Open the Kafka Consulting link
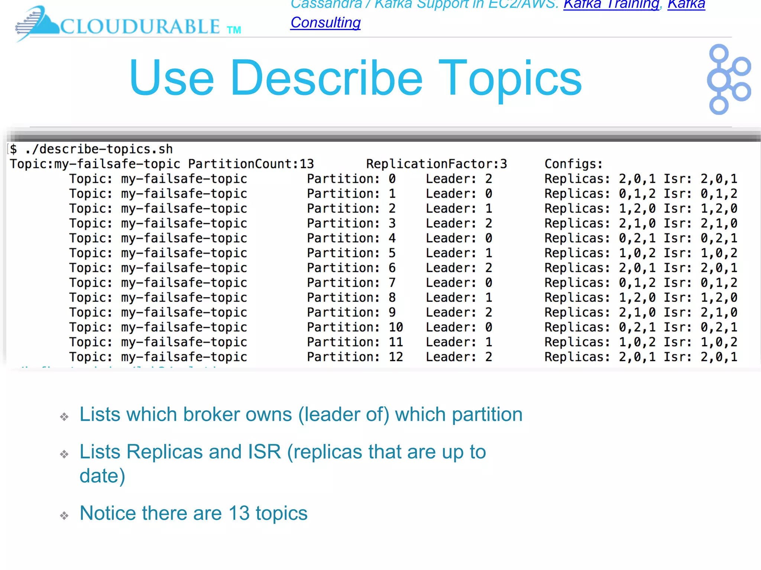The height and width of the screenshot is (570, 761). coord(326,23)
